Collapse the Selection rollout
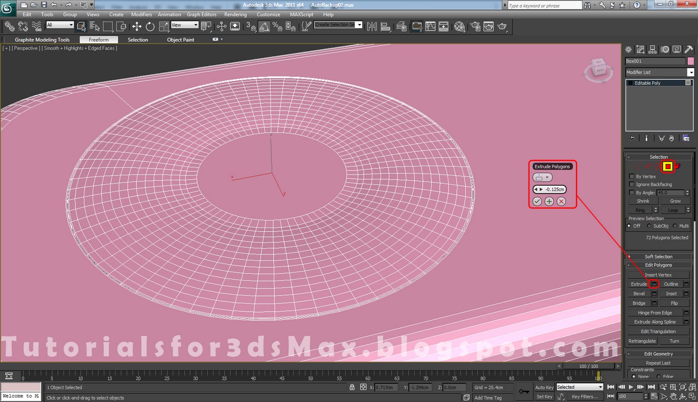This screenshot has width=698, height=402. point(659,157)
